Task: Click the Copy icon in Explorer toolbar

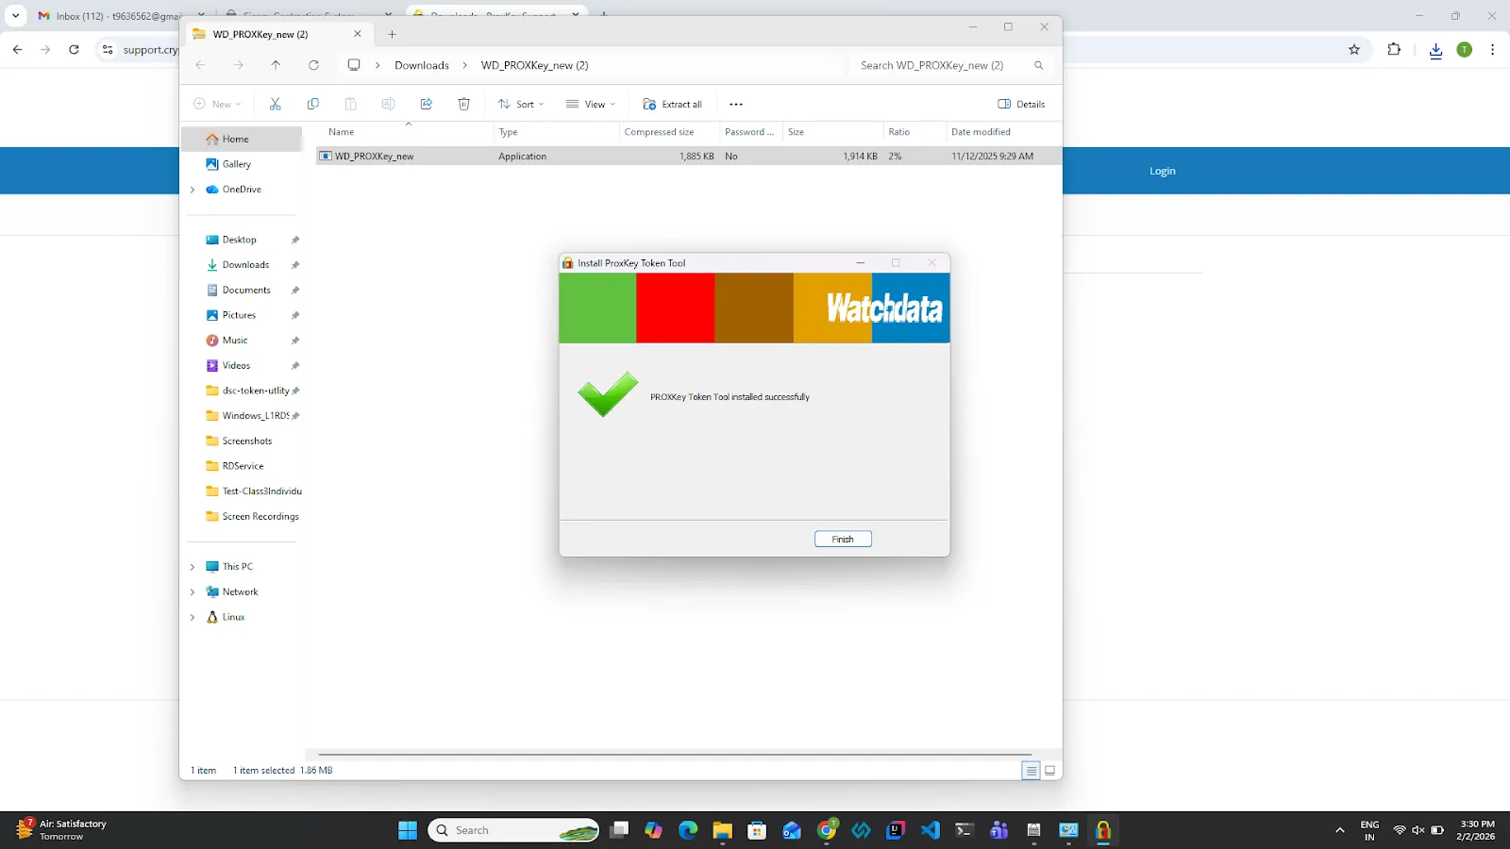Action: tap(313, 104)
